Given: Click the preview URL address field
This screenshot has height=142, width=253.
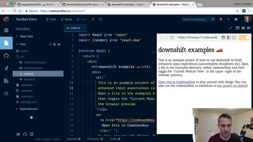Looking at the screenshot, I should (198, 37).
